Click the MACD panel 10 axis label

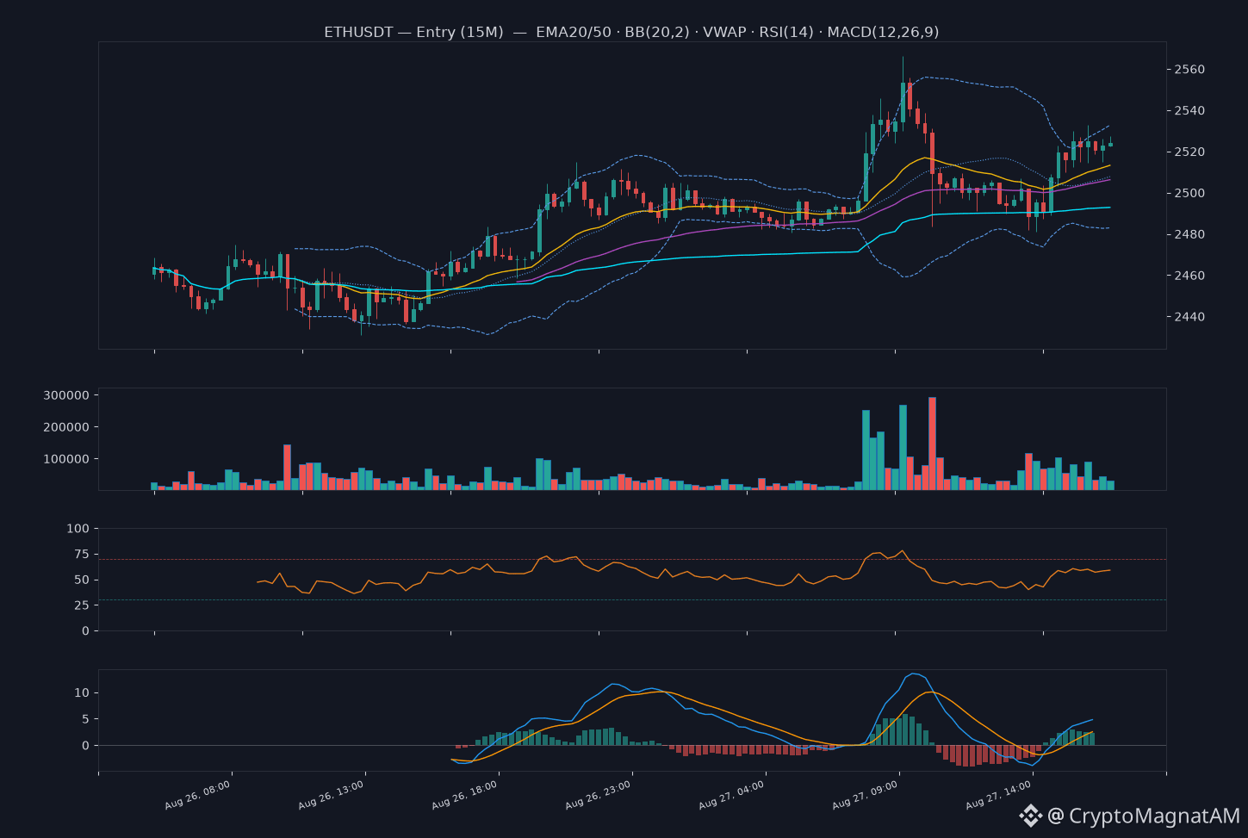click(81, 693)
